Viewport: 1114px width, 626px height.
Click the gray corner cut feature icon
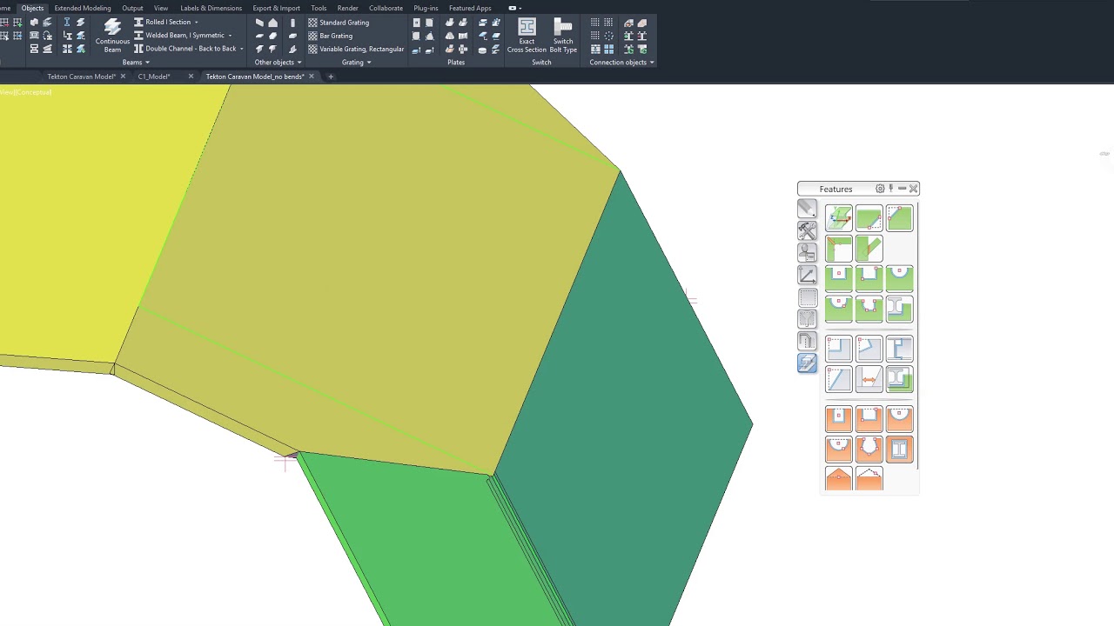pyautogui.click(x=839, y=349)
